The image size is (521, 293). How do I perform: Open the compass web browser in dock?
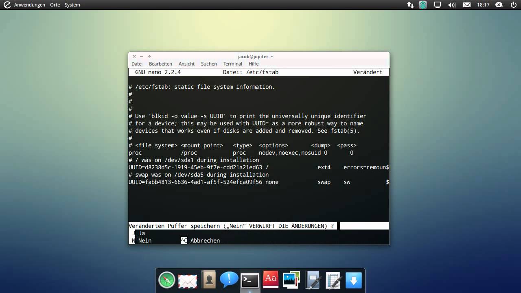[x=167, y=280]
